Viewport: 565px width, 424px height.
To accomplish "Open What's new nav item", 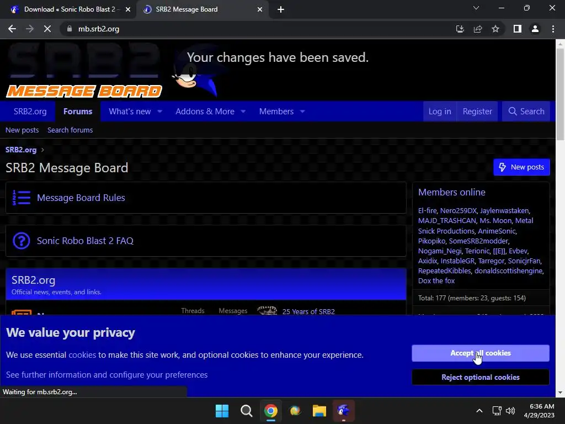I will [x=130, y=112].
